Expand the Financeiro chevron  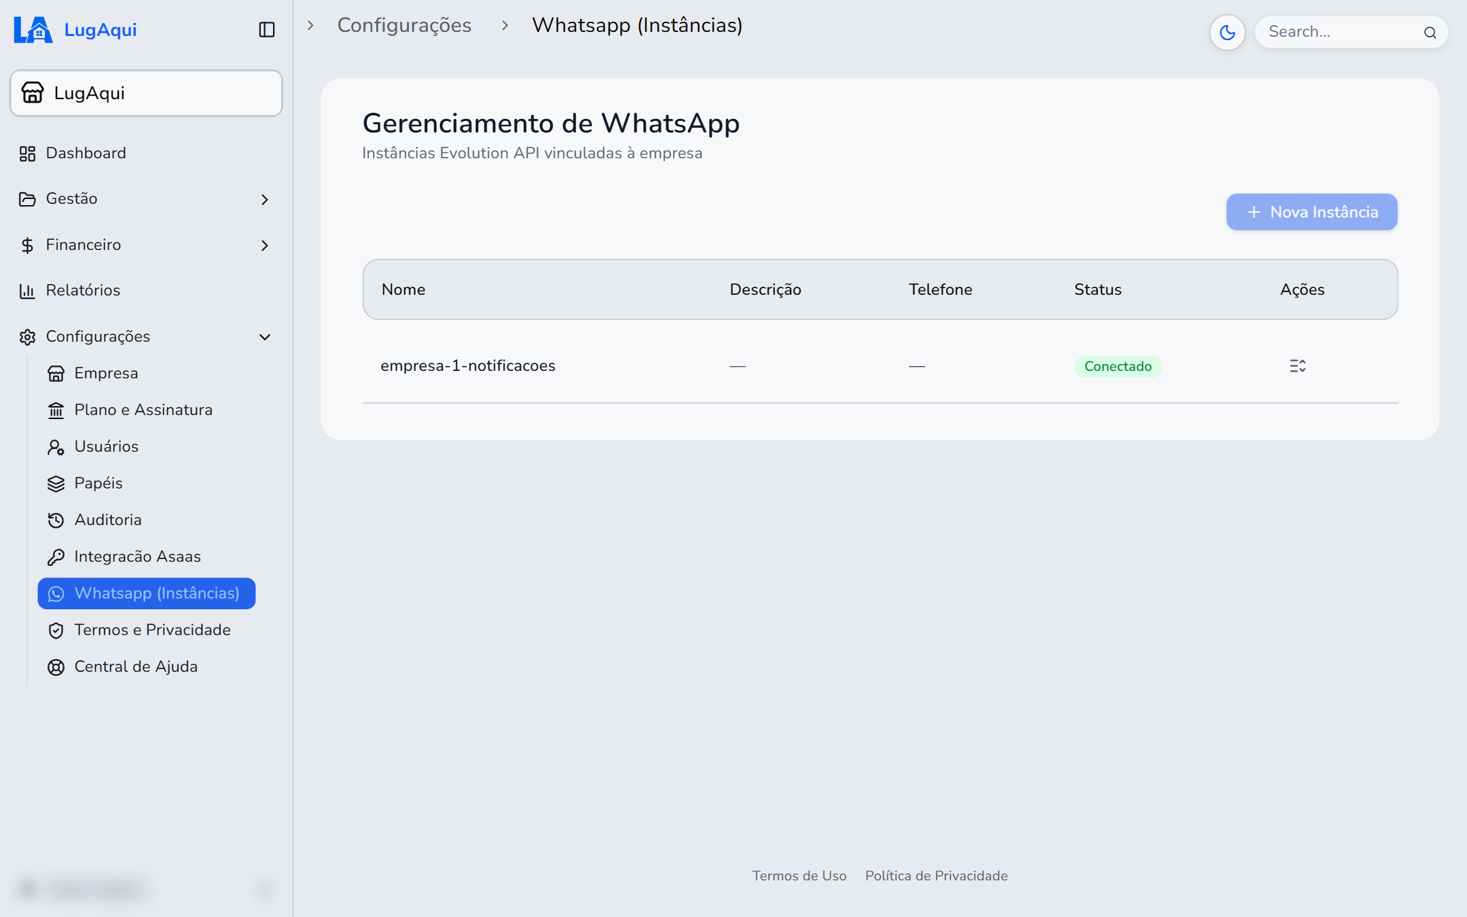pyautogui.click(x=265, y=245)
